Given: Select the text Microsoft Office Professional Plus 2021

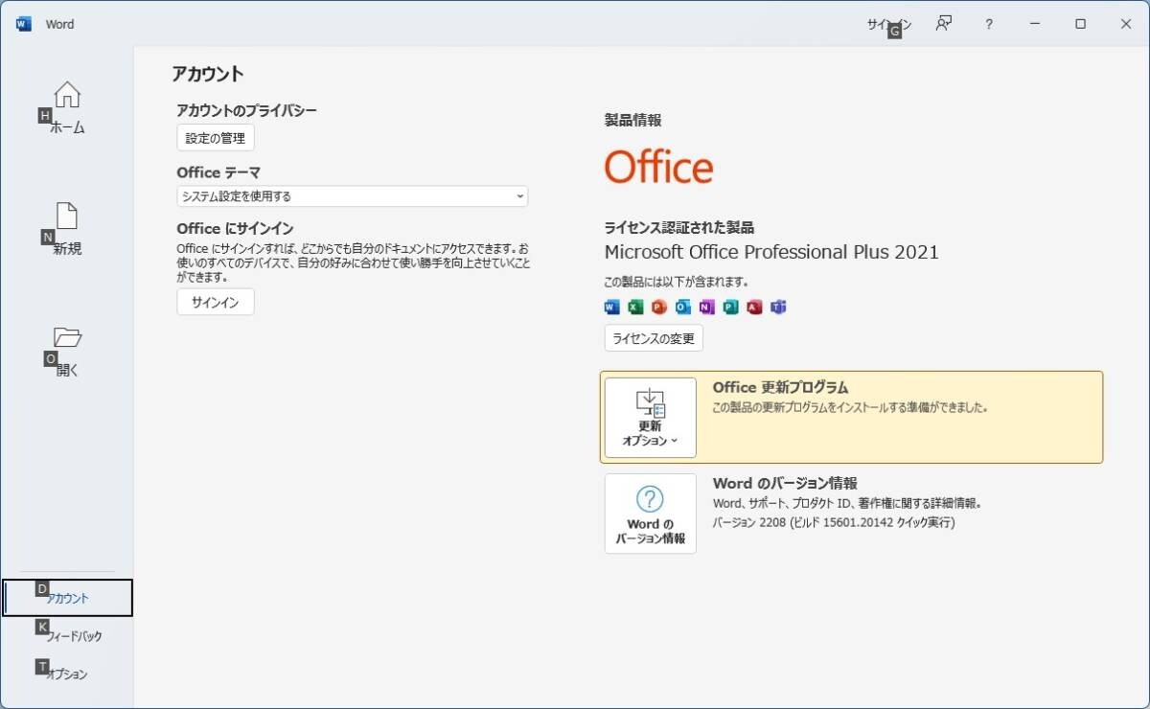Looking at the screenshot, I should (x=771, y=252).
